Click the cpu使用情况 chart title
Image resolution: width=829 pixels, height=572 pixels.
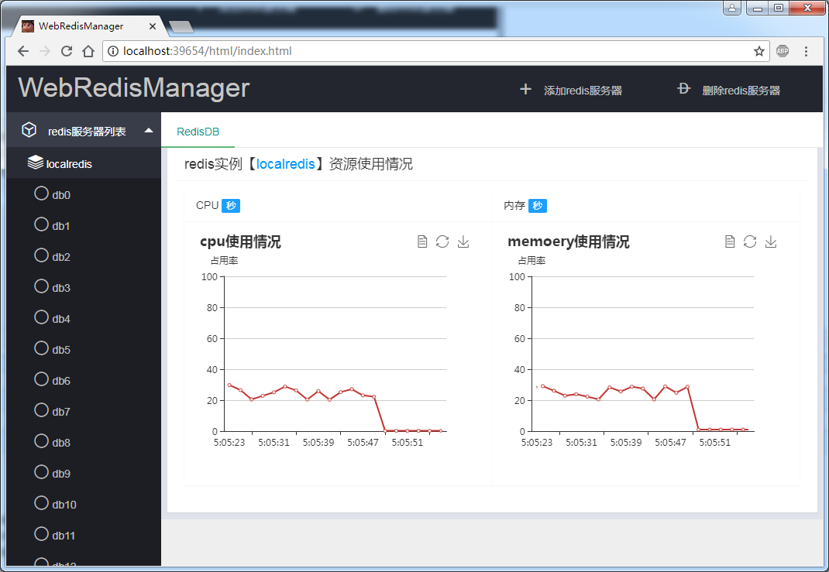pos(240,241)
